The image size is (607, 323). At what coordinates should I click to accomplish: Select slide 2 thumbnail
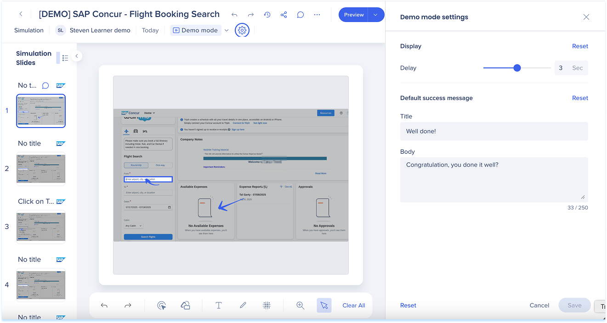tap(41, 168)
